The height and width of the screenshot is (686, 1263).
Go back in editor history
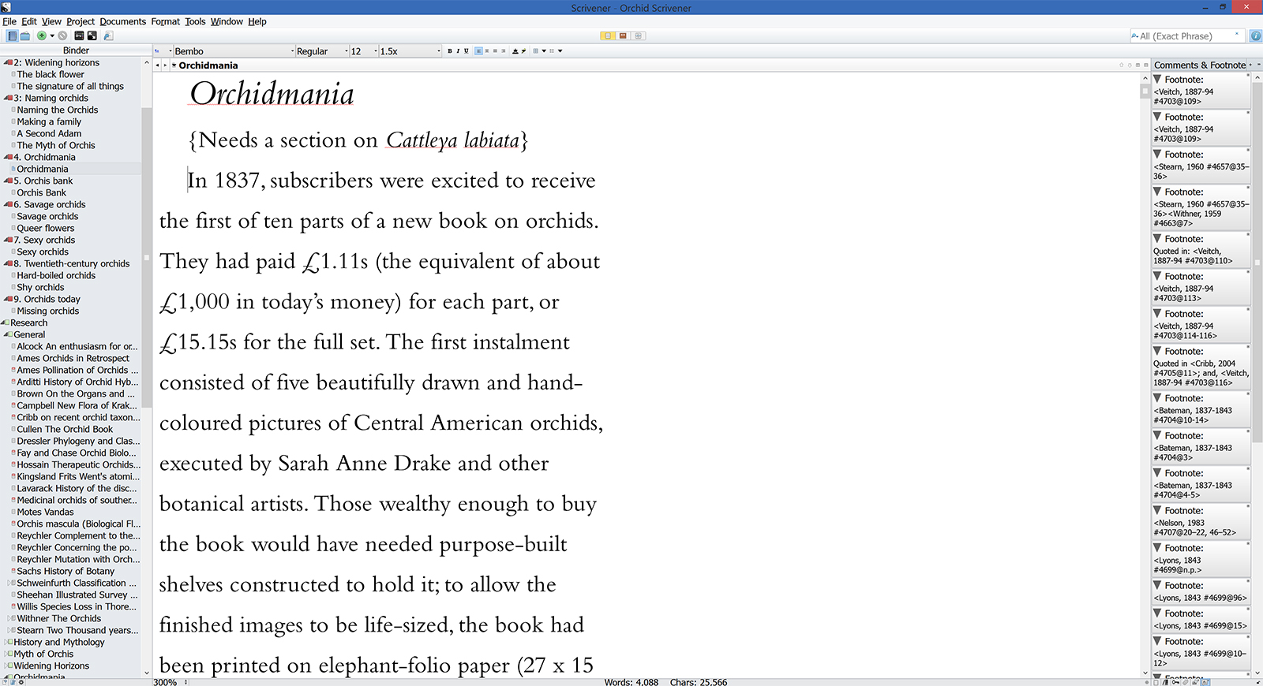click(157, 65)
